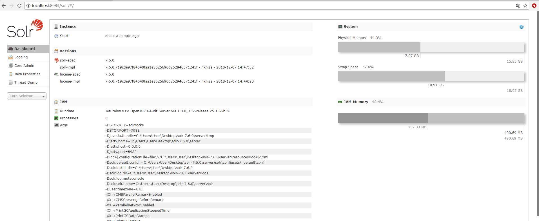Click the browser back arrow
The width and height of the screenshot is (539, 221).
click(x=4, y=6)
